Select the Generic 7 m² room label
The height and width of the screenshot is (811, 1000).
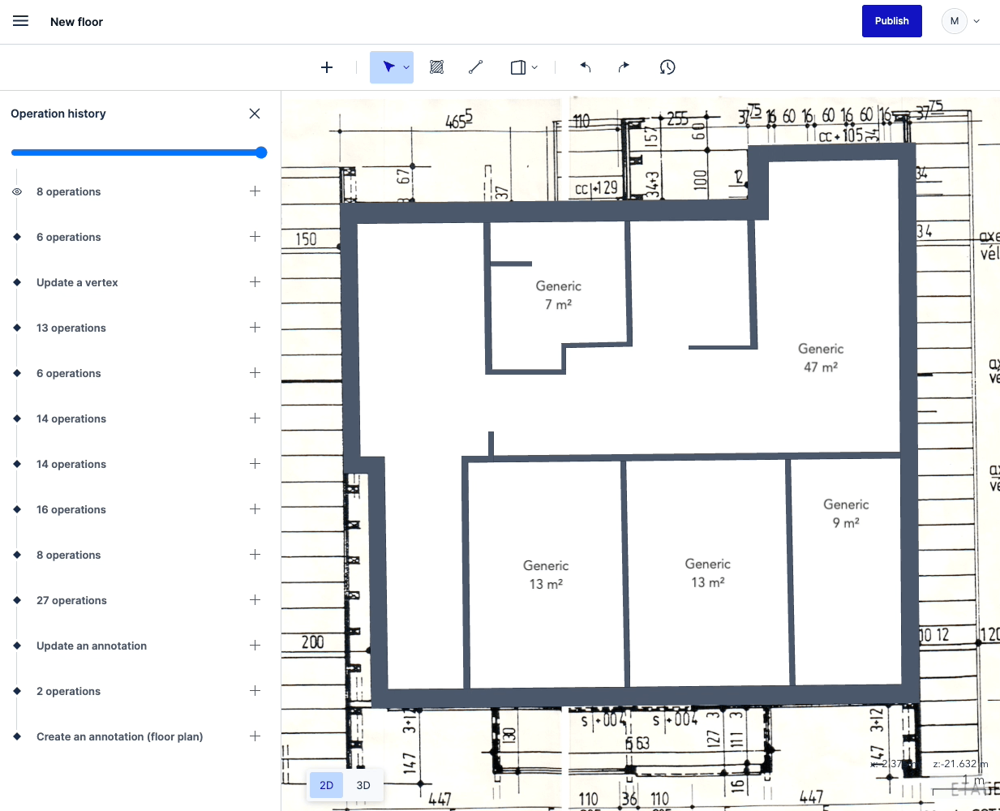[559, 295]
